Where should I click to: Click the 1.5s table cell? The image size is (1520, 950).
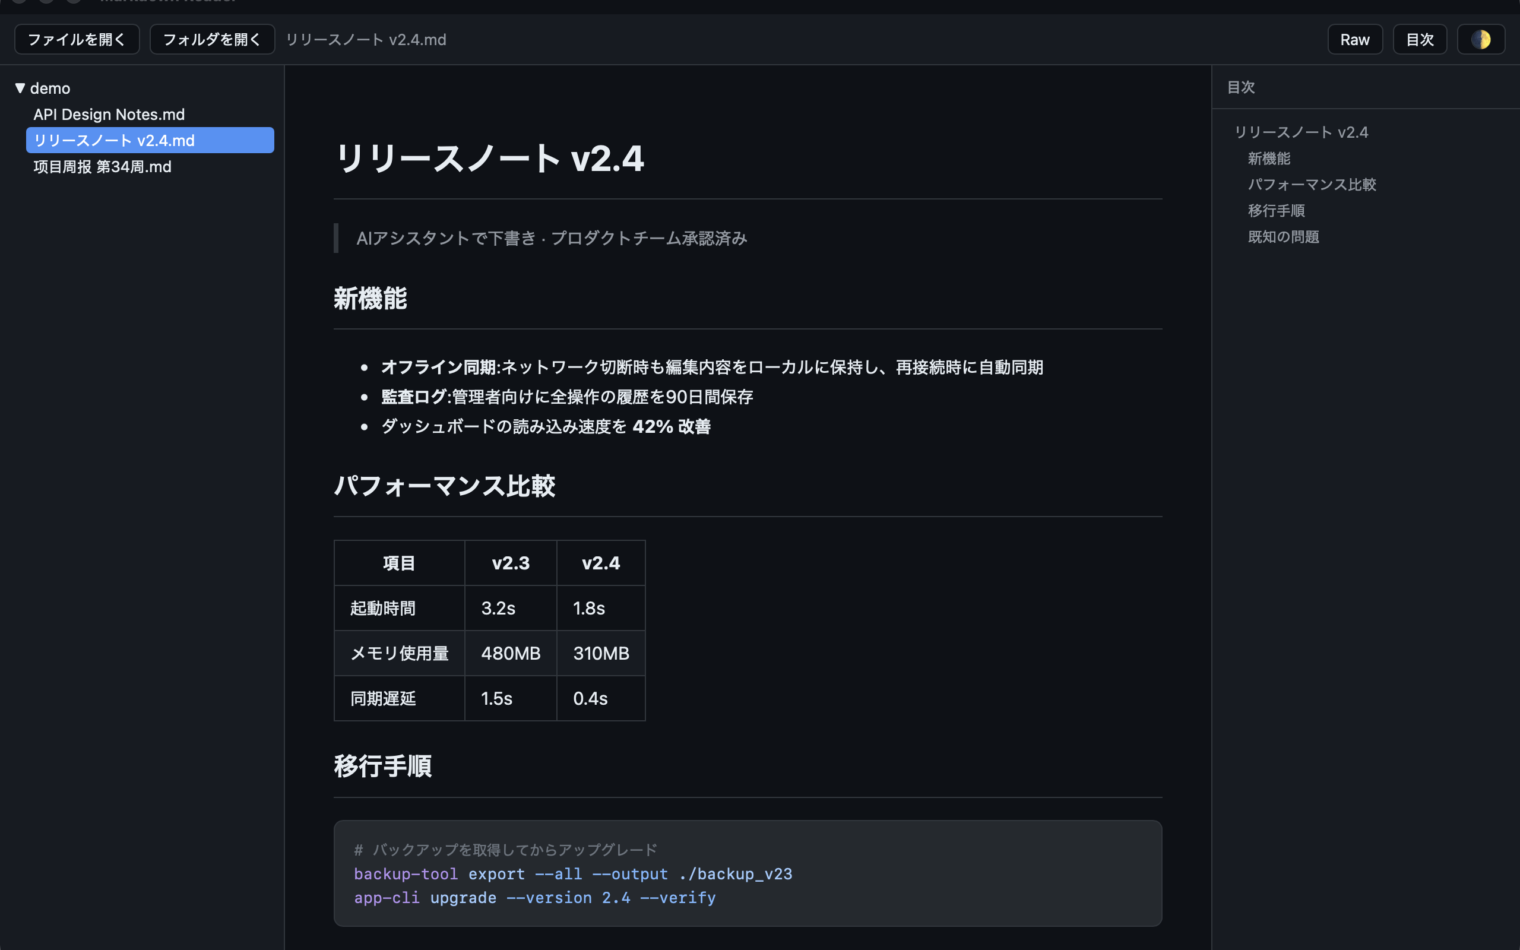pos(511,699)
